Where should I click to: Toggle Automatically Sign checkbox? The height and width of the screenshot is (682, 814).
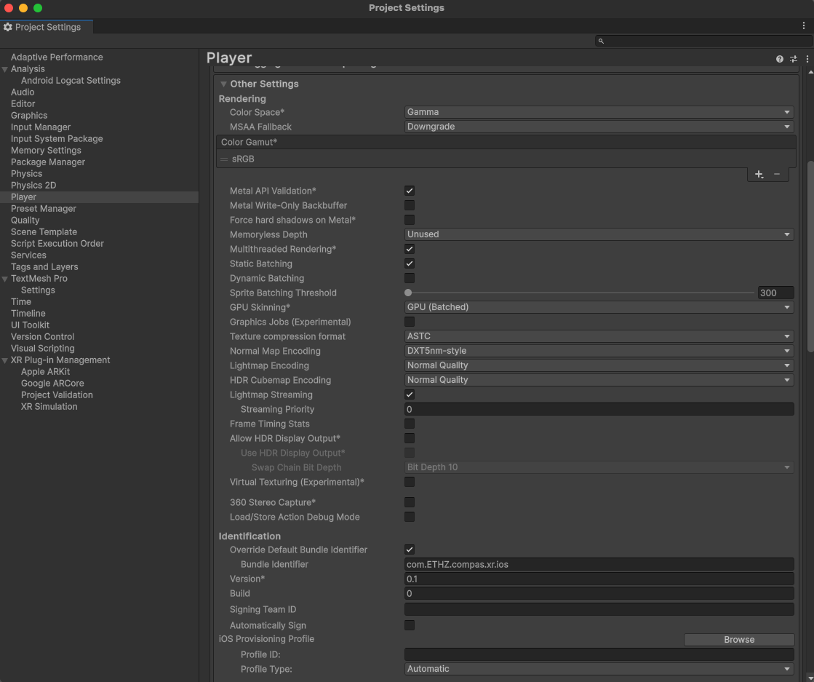click(x=410, y=625)
